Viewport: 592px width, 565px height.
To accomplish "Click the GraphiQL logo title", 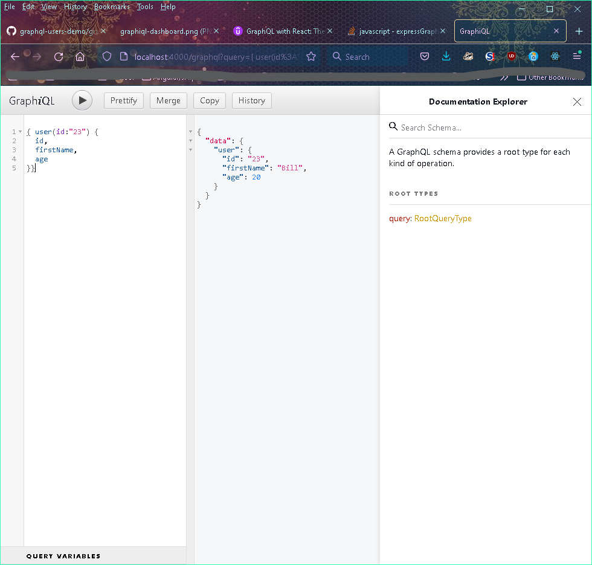I will (31, 101).
